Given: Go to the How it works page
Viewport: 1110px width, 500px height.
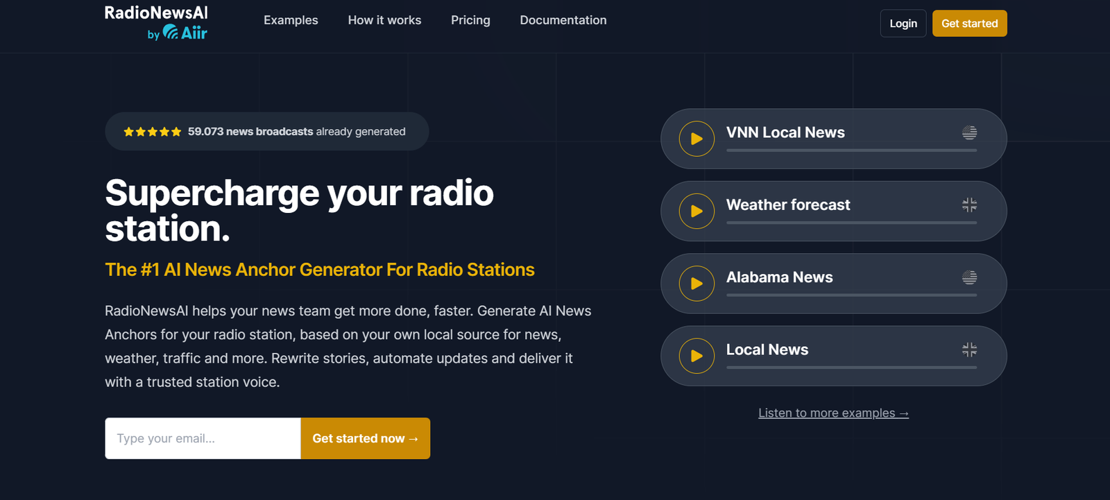Looking at the screenshot, I should coord(384,20).
